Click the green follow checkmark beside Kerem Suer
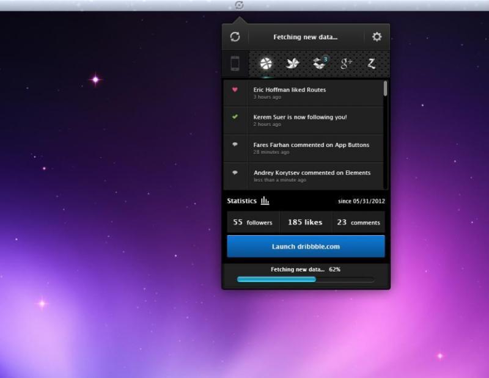This screenshot has width=489, height=378. (x=236, y=117)
